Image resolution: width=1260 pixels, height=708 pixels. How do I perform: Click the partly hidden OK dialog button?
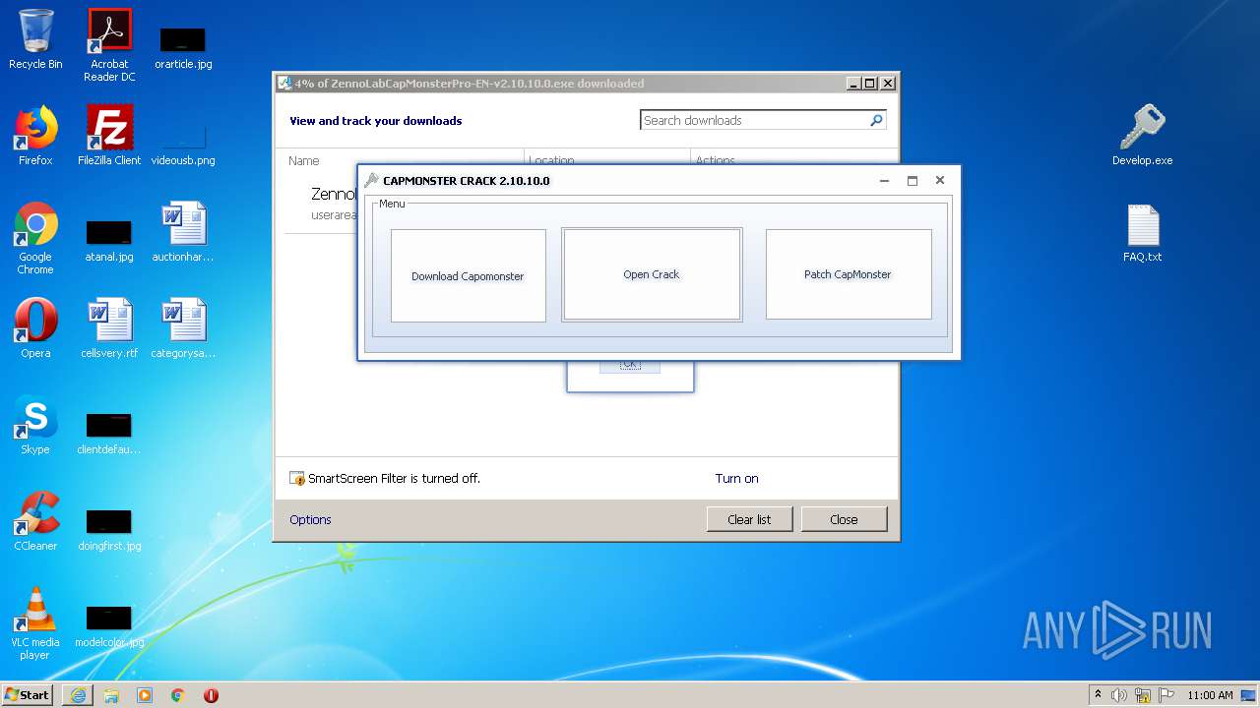[x=630, y=366]
